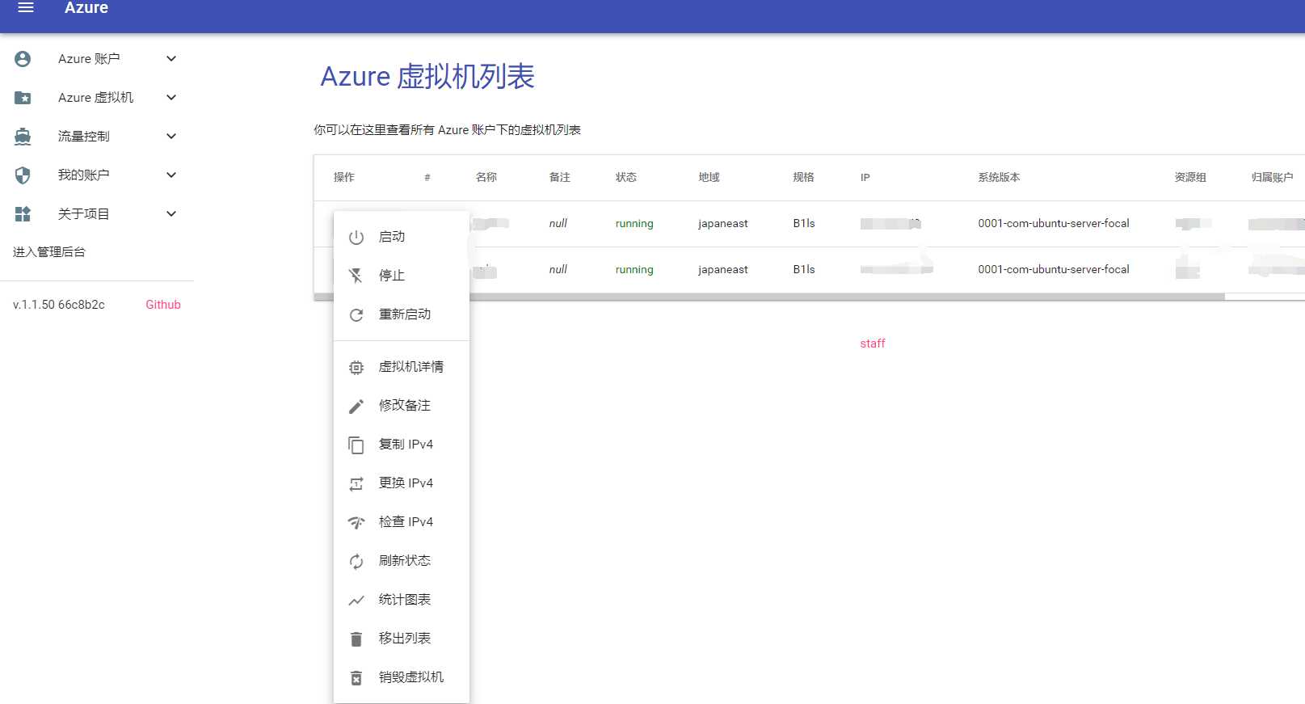Open 关于项目 sidebar item
The height and width of the screenshot is (704, 1305).
point(97,214)
